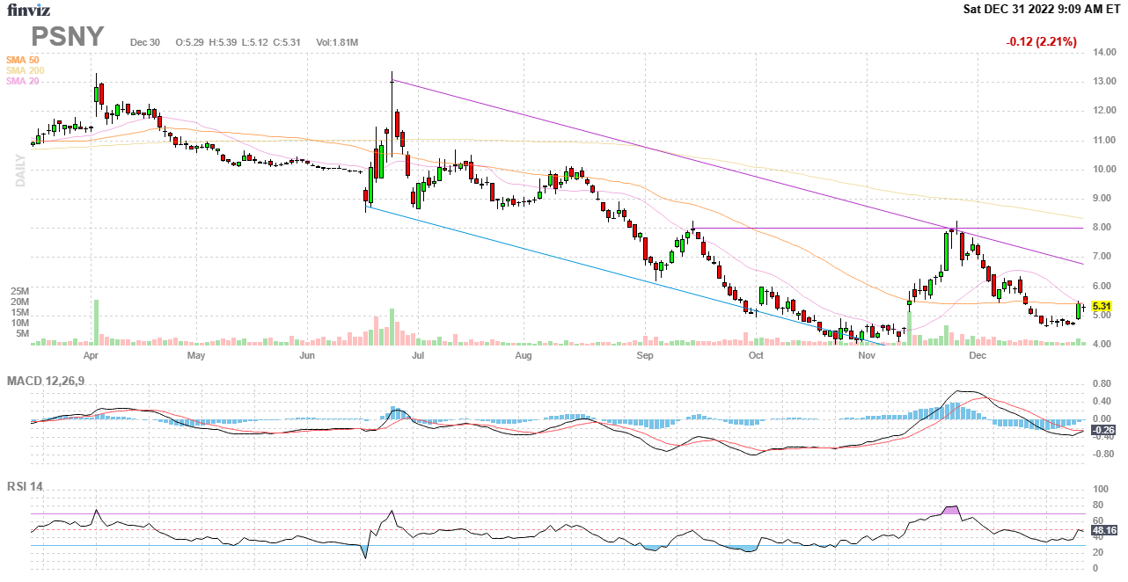Viewport: 1128px width, 582px height.
Task: Click the Vol:1.81M volume readout
Action: coord(336,42)
